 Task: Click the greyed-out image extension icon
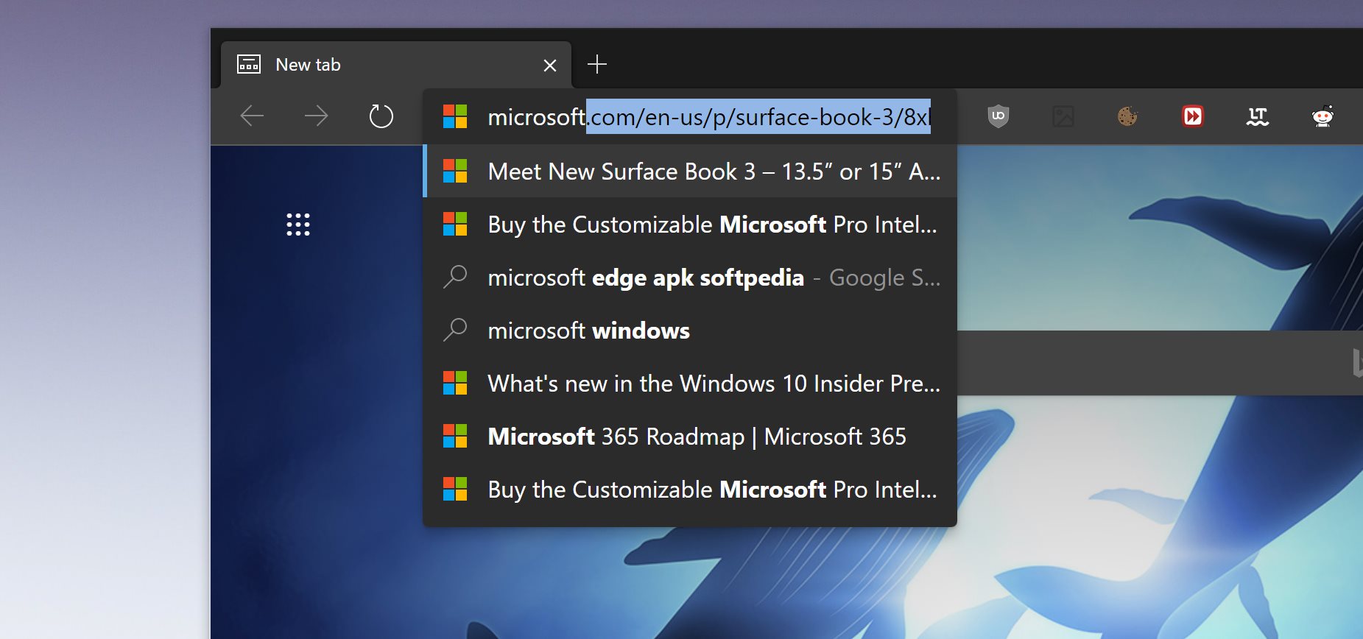pyautogui.click(x=1063, y=116)
